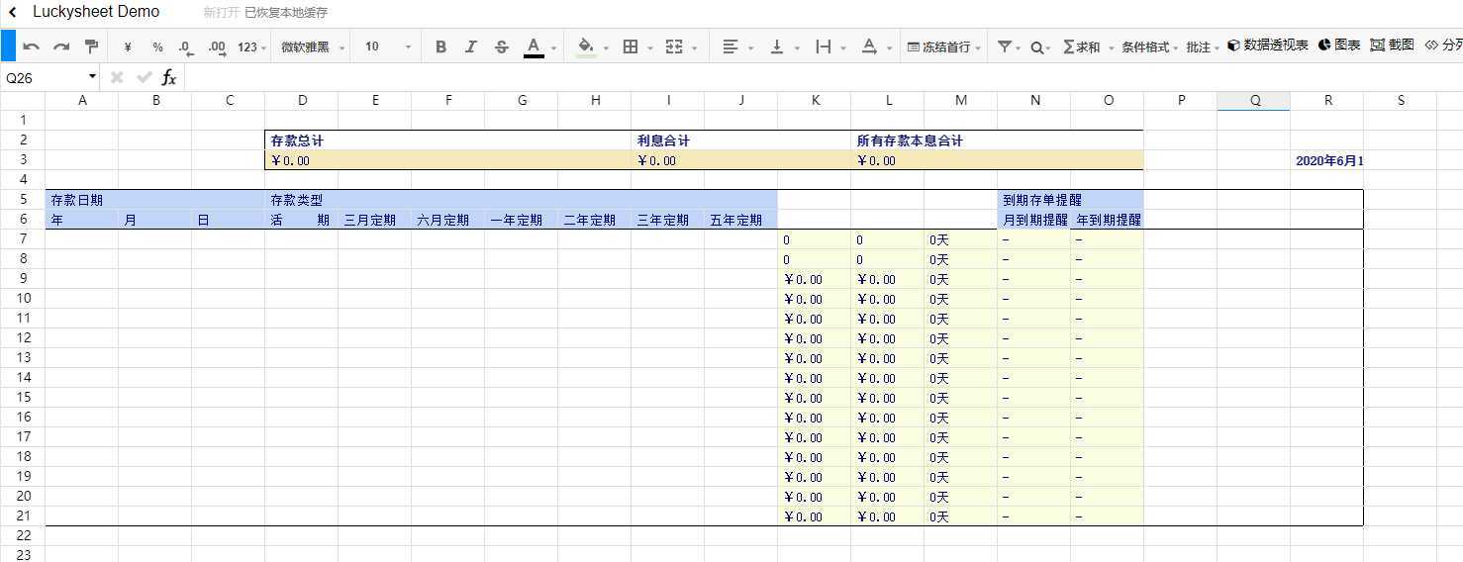Open the filter and sort tool
1463x562 pixels.
[x=1005, y=47]
